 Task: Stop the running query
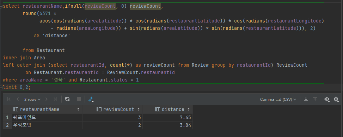coord(79,99)
